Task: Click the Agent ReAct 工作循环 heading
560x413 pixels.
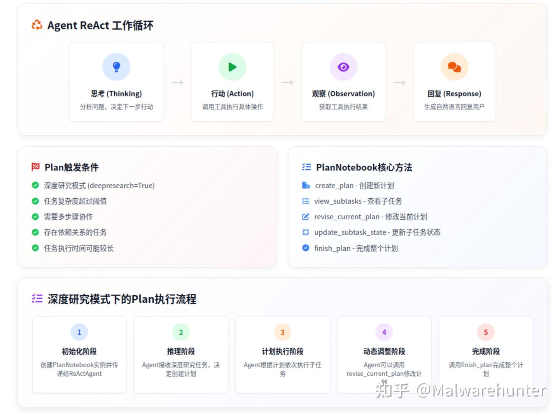Action: (100, 25)
